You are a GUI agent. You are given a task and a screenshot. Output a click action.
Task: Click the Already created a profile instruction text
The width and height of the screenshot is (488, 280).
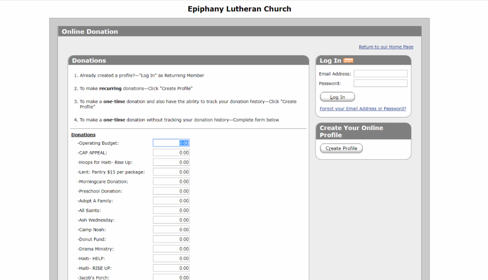tap(142, 76)
